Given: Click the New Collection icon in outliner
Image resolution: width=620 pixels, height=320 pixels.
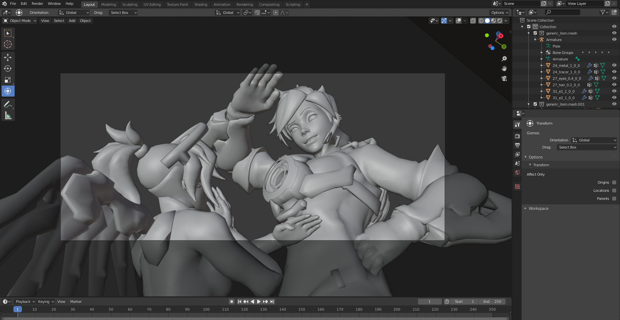Looking at the screenshot, I should pos(614,12).
